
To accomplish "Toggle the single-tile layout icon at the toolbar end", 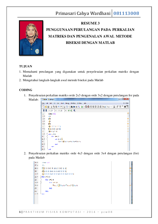I will coord(127,107).
